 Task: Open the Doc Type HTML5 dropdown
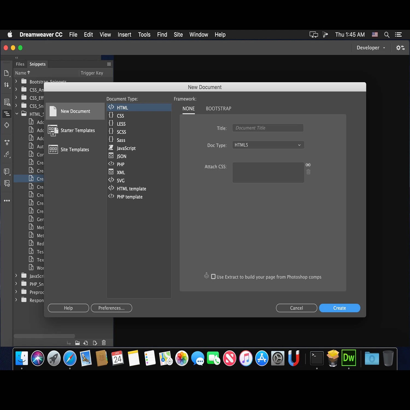(268, 145)
